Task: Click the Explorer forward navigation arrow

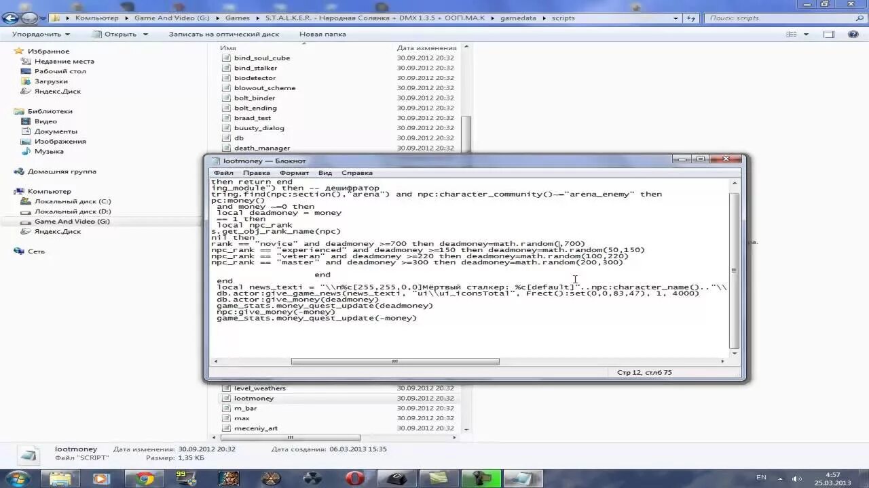Action: click(x=29, y=18)
